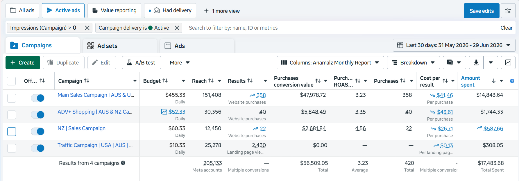Click the Save edits button
519x181 pixels.
(x=482, y=11)
